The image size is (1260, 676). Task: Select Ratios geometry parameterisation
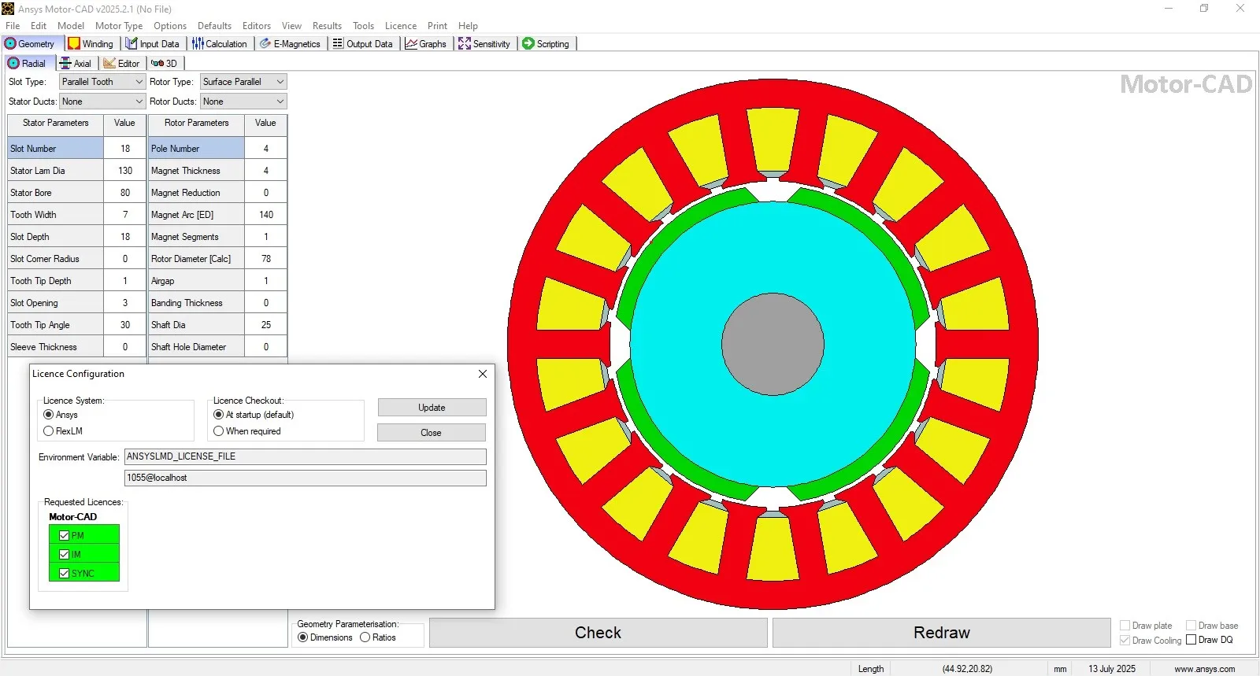pos(365,637)
